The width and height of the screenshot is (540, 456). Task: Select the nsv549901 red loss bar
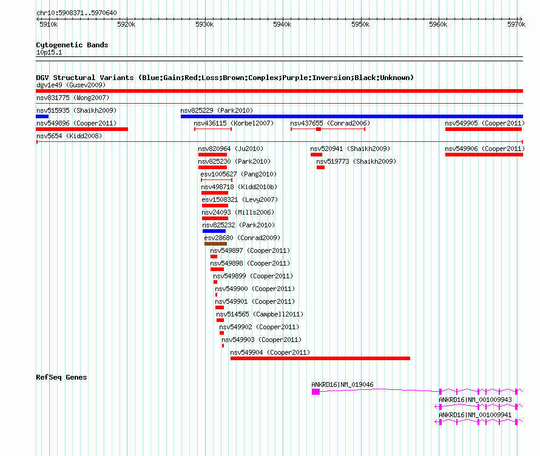(220, 307)
